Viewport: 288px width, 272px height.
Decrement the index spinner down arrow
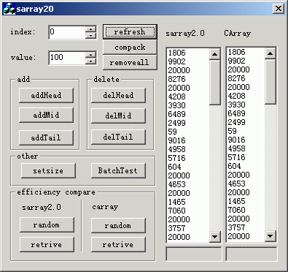coord(90,36)
